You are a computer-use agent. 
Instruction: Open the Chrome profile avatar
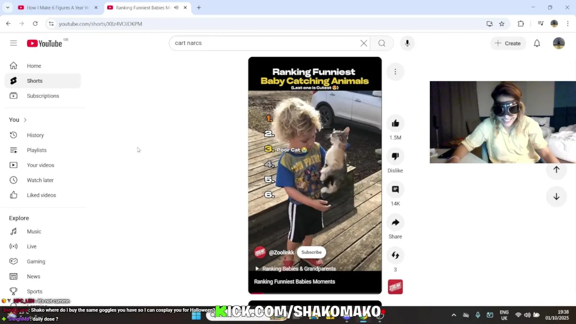pyautogui.click(x=554, y=23)
